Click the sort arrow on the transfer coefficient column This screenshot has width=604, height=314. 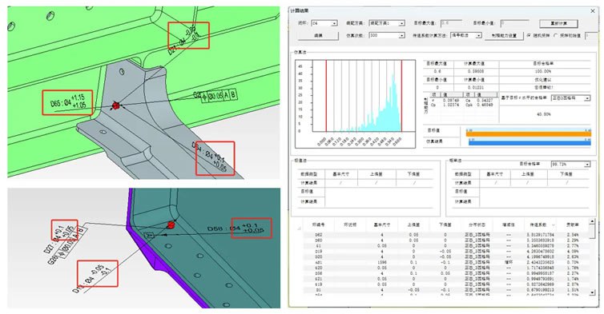pyautogui.click(x=554, y=225)
